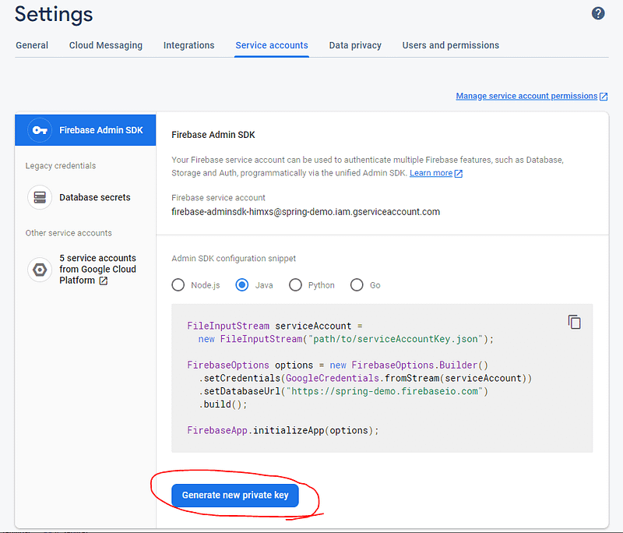Open the help question mark icon
The image size is (623, 533).
(x=597, y=13)
